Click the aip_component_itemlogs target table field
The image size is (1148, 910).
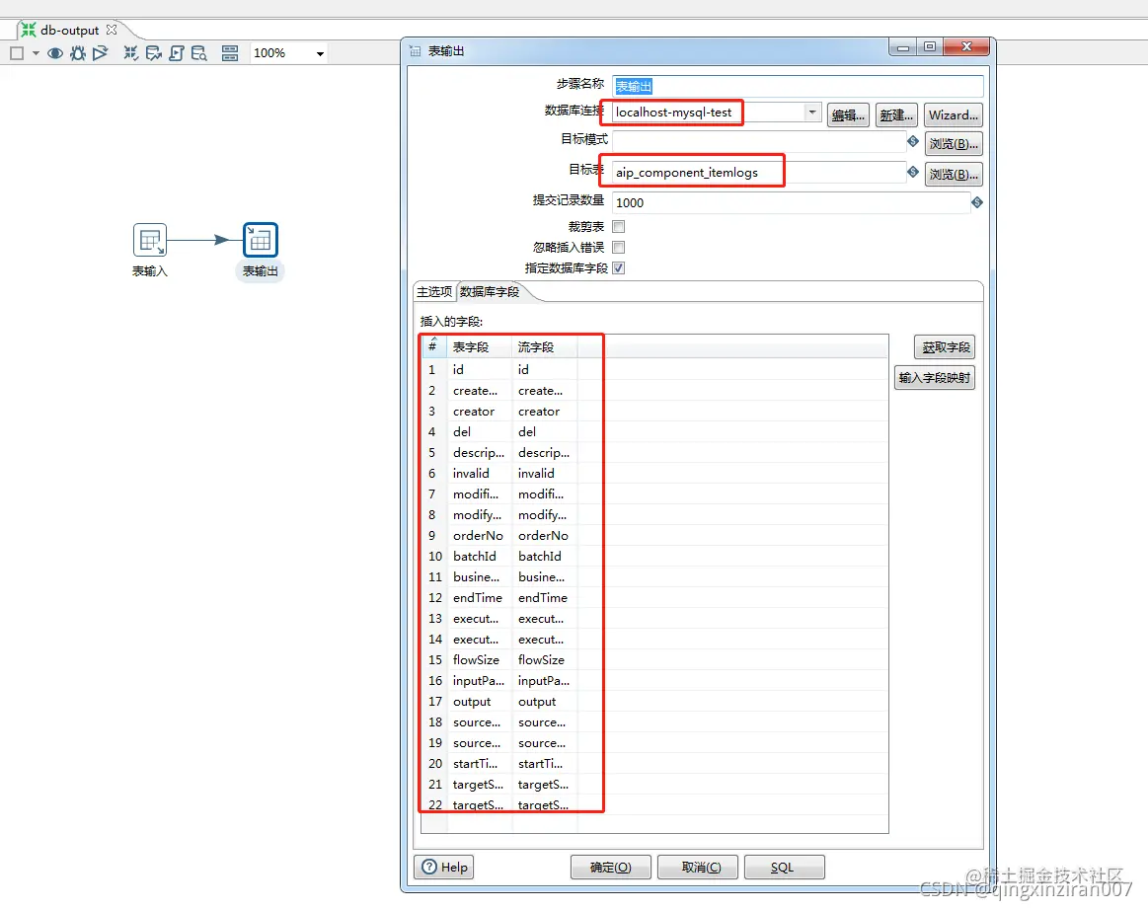coord(758,172)
